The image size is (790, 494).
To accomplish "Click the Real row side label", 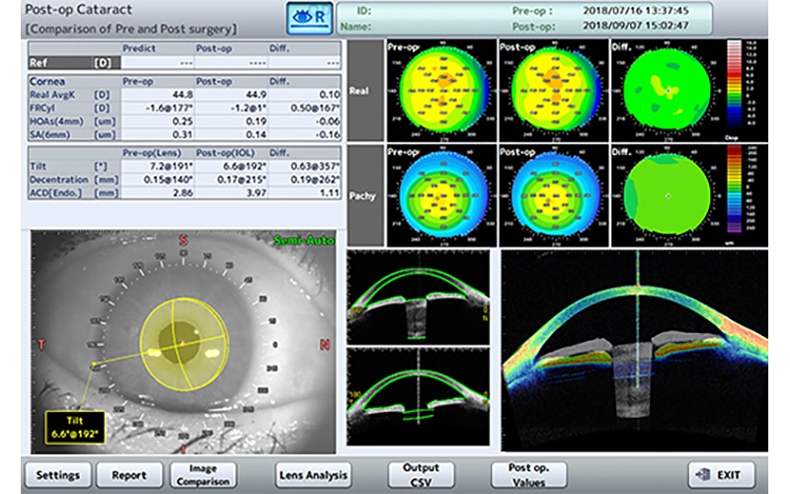I will tap(365, 91).
